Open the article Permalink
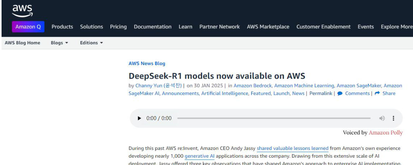 click(x=321, y=93)
